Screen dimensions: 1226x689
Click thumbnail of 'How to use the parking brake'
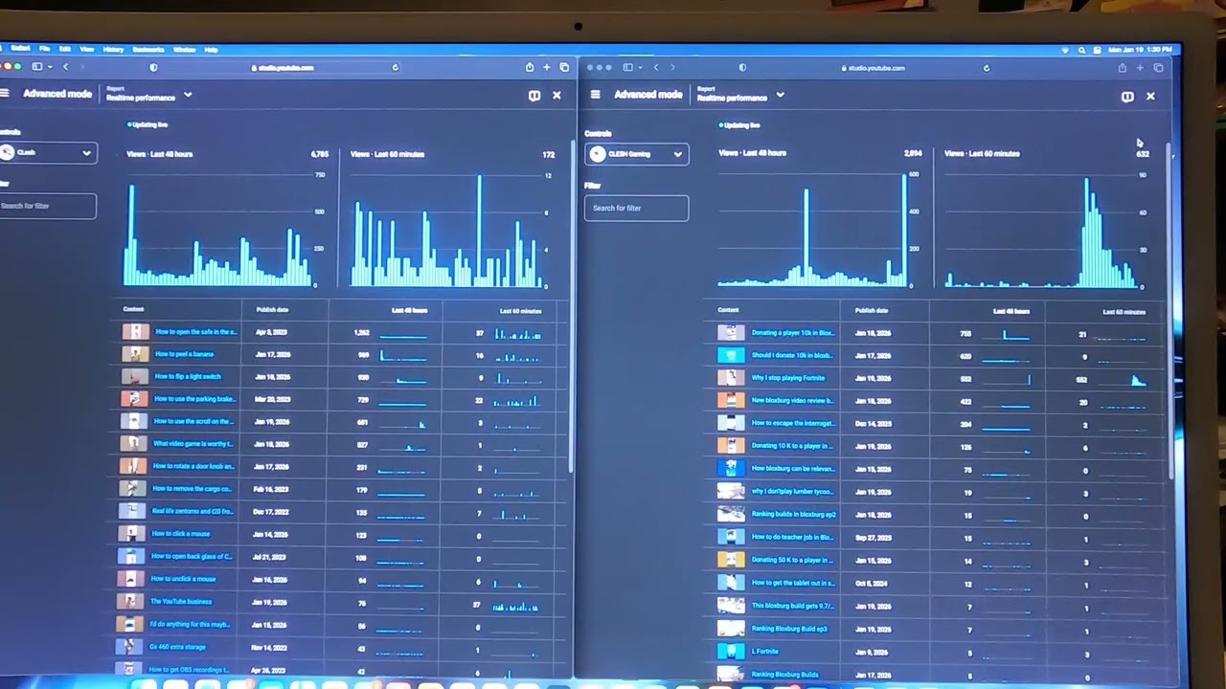(x=134, y=399)
